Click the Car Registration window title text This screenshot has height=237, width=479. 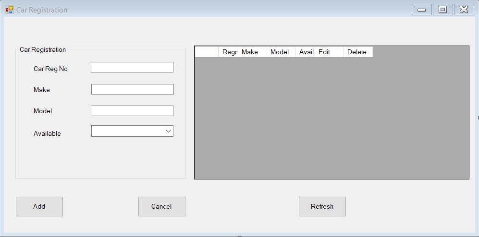(x=42, y=10)
